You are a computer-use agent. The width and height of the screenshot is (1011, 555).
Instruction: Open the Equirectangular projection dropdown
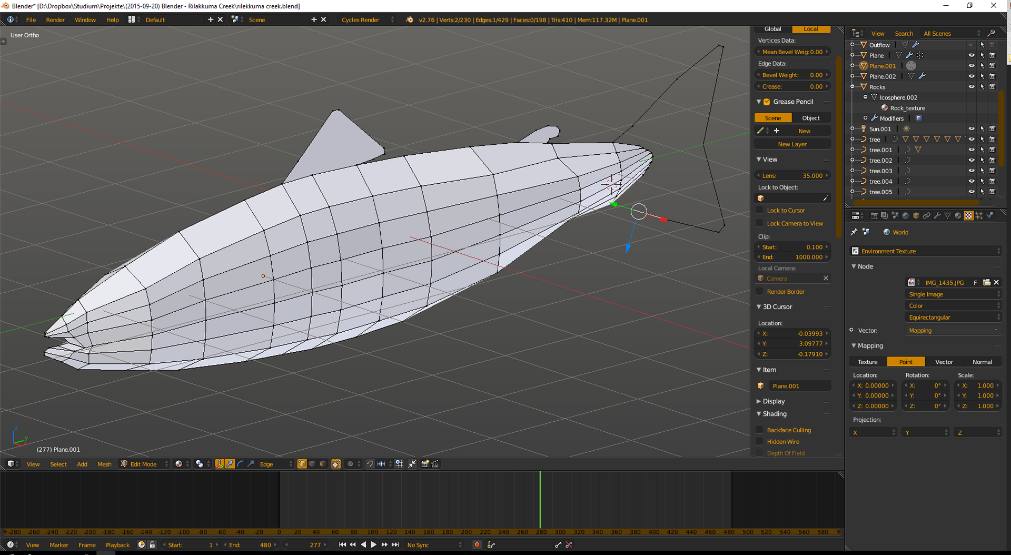pos(953,317)
